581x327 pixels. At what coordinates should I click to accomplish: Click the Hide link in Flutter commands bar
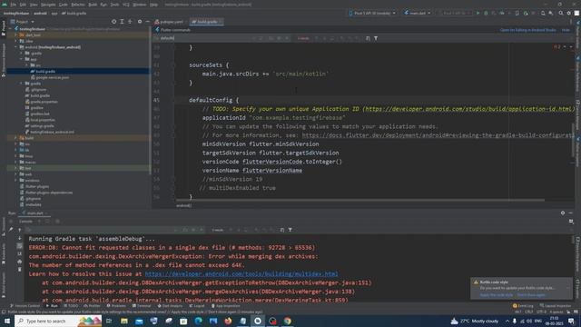(x=566, y=30)
